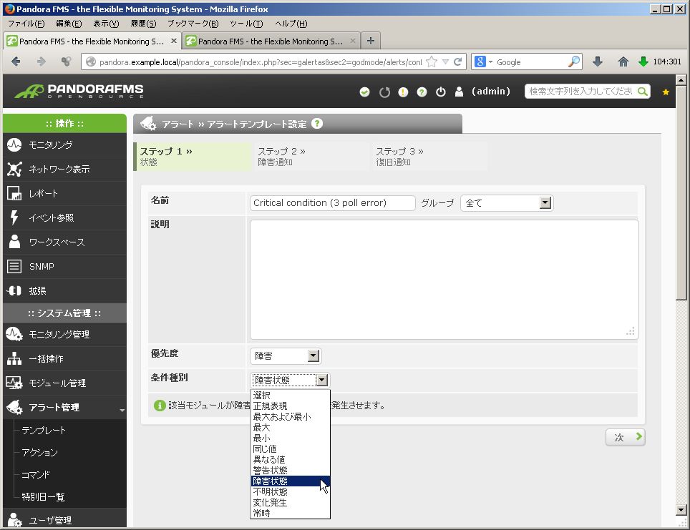This screenshot has width=690, height=530.
Task: Open ネットワーク表示 in sidebar
Action: (x=64, y=169)
